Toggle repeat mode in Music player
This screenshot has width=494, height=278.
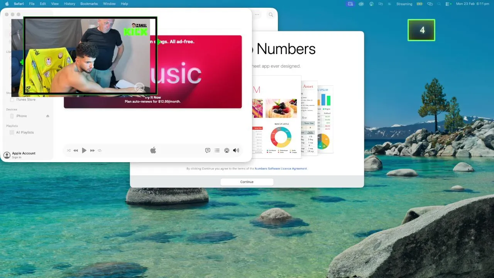click(x=100, y=151)
